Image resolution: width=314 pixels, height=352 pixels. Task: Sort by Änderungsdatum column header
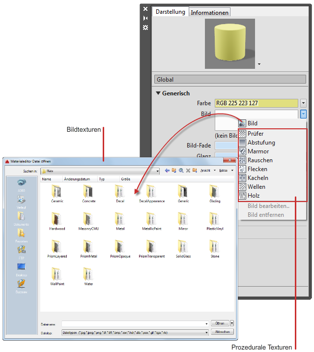(80, 179)
